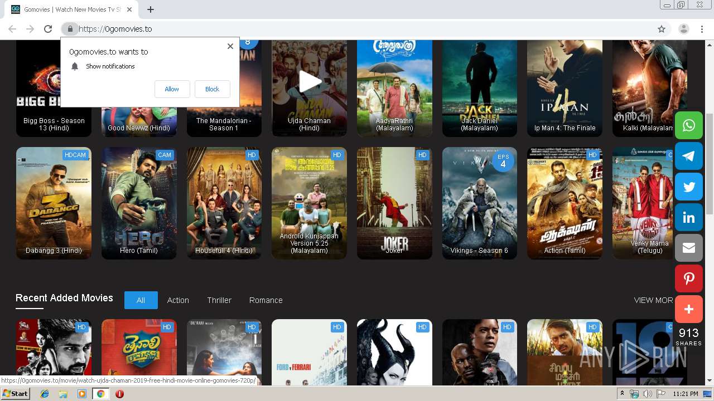Bookmark this page with the star icon
Screen dimensions: 714x401
tap(662, 29)
